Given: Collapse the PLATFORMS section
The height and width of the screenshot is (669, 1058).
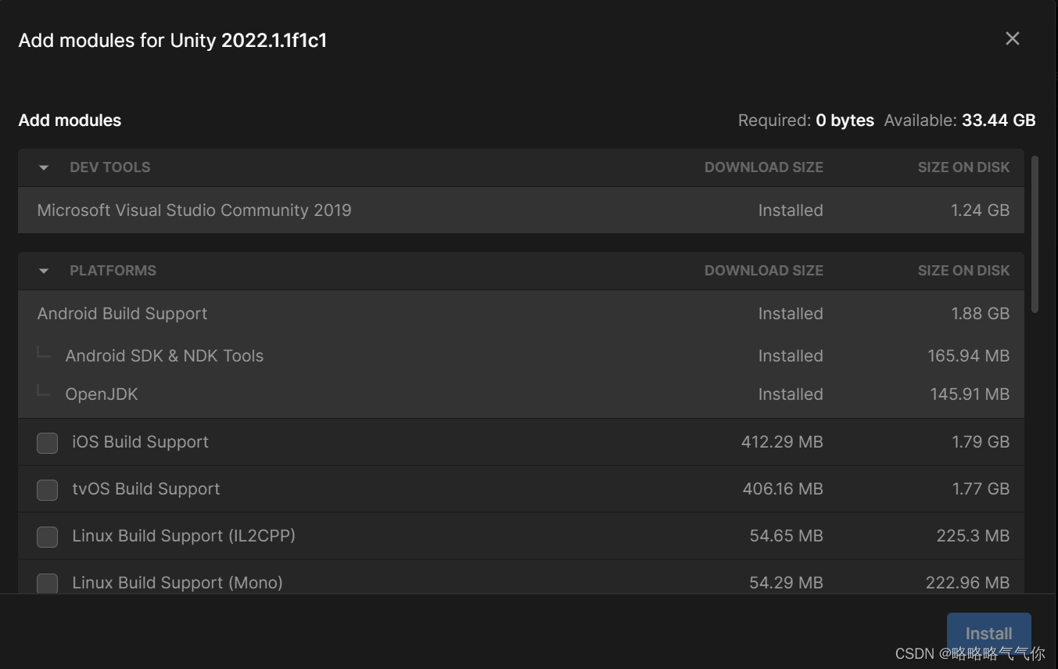Looking at the screenshot, I should (x=44, y=271).
